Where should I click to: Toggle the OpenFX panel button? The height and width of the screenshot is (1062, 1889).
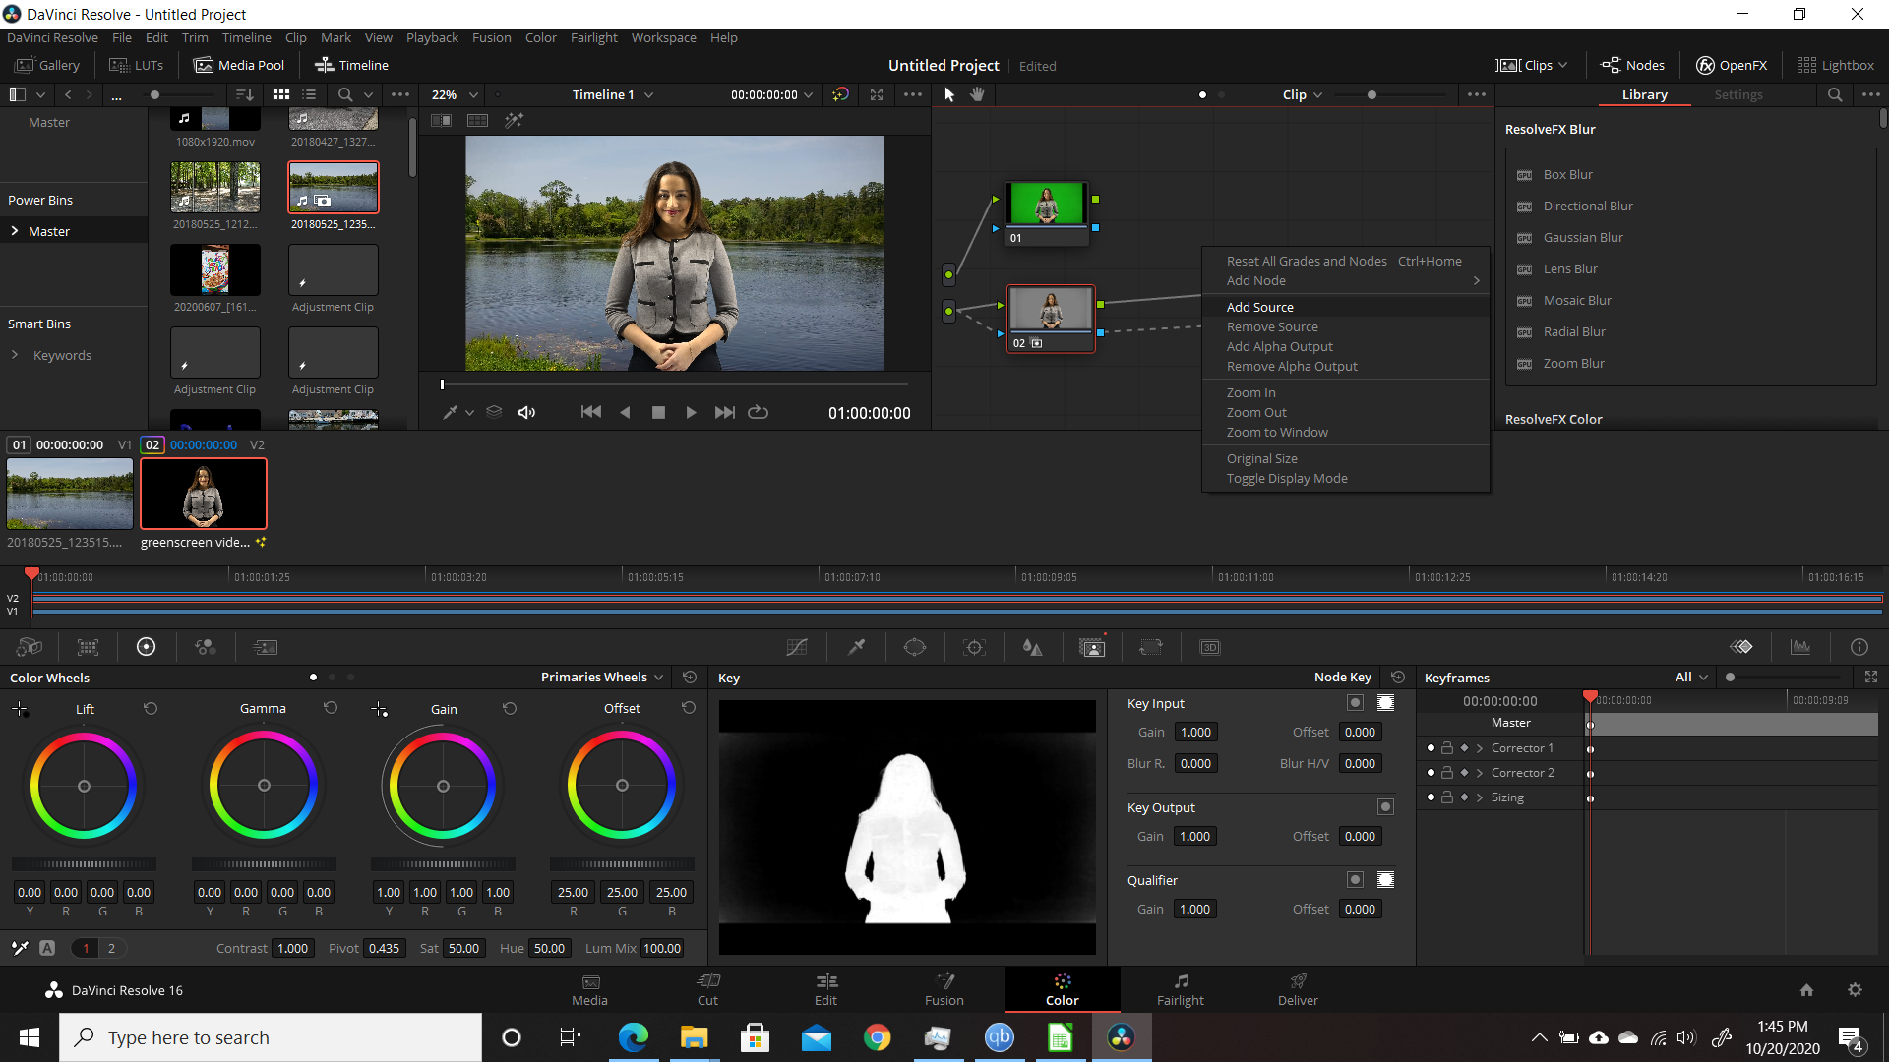[1731, 65]
